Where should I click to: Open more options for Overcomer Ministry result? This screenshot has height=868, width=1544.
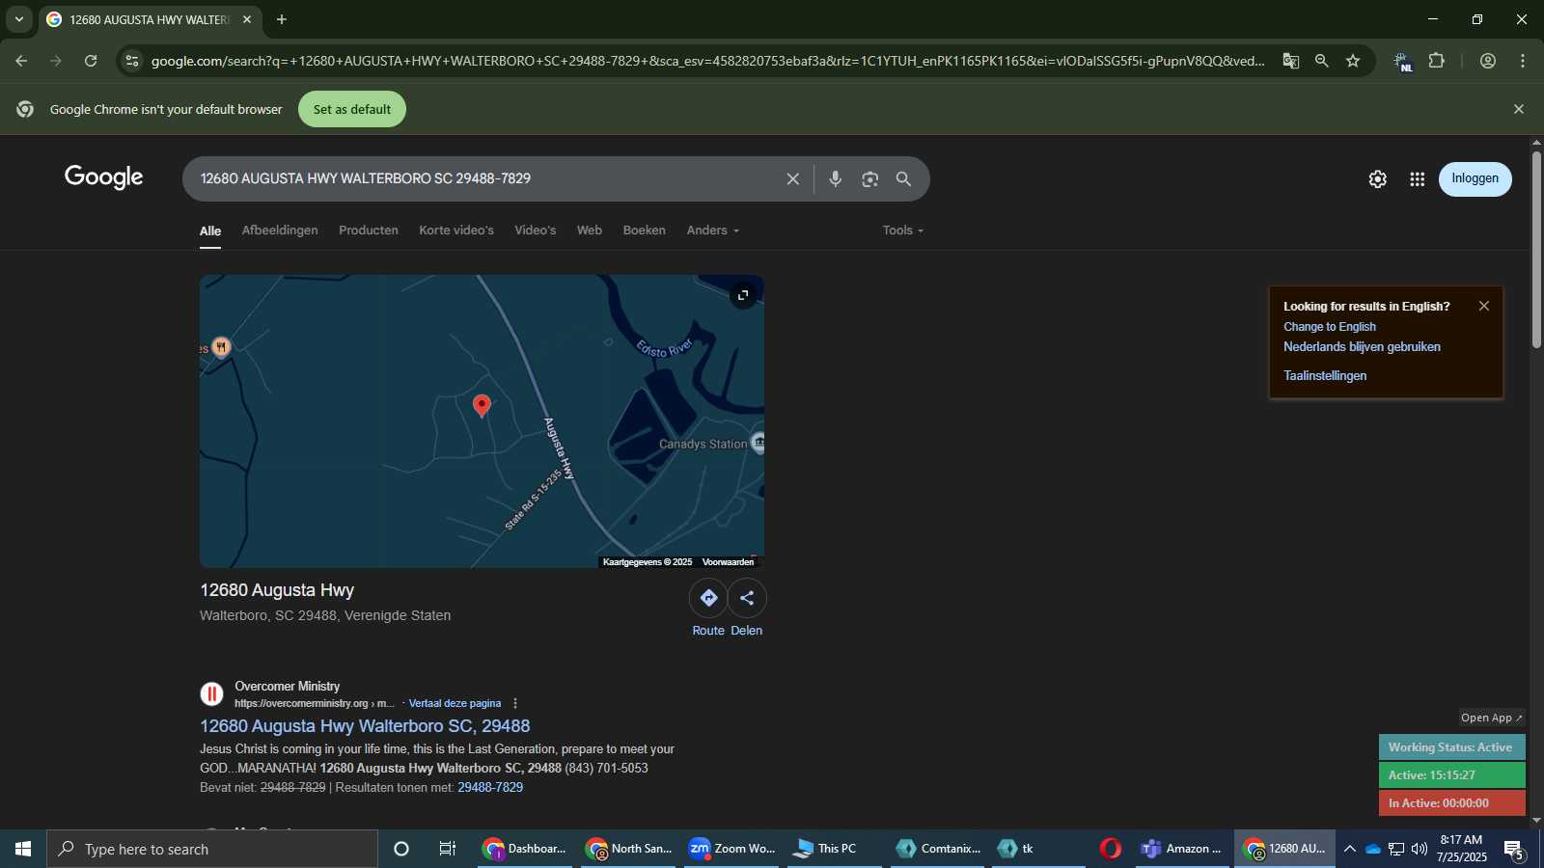tap(515, 703)
